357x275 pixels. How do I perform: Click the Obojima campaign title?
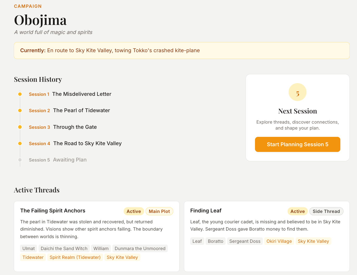click(x=40, y=20)
